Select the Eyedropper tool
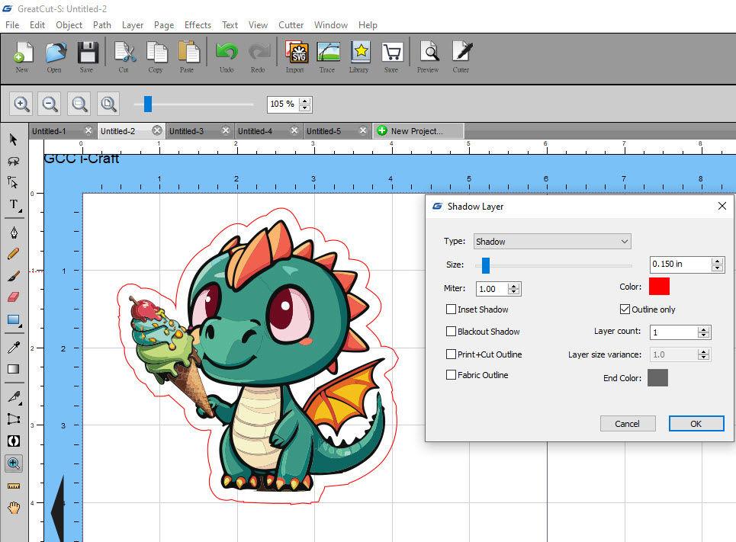The height and width of the screenshot is (542, 736). pos(14,348)
